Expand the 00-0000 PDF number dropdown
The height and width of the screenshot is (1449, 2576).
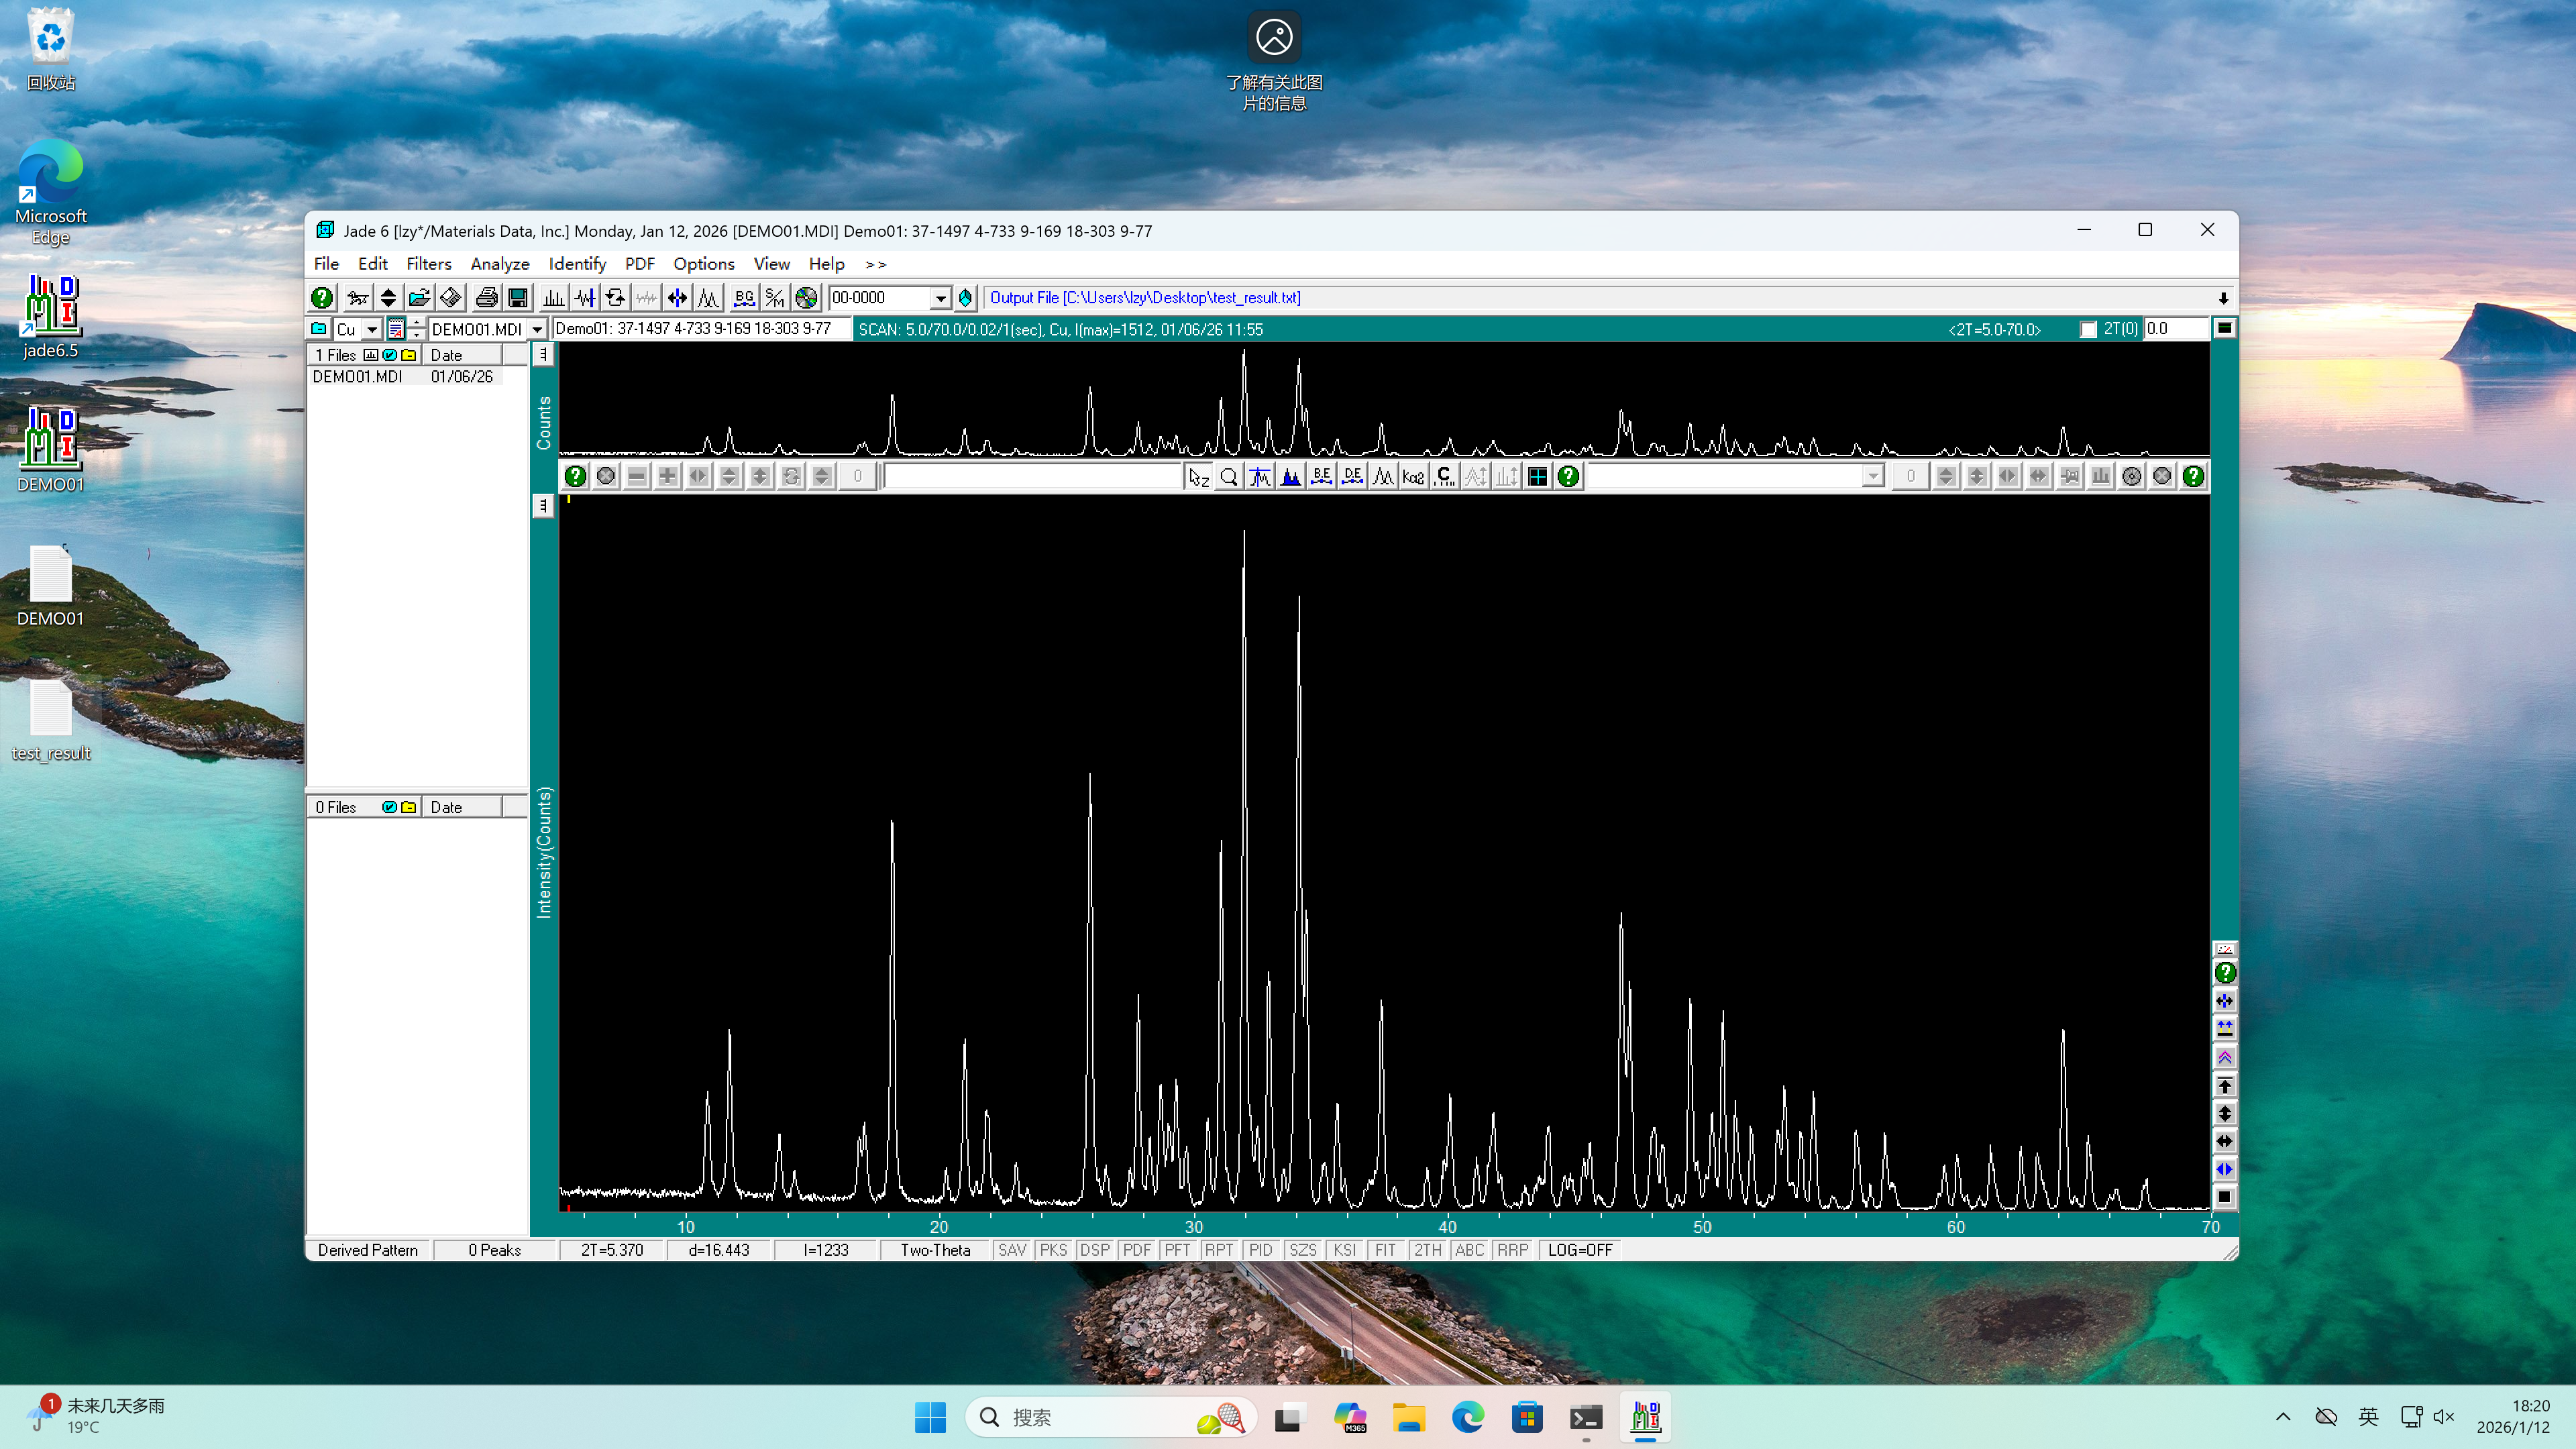(940, 298)
